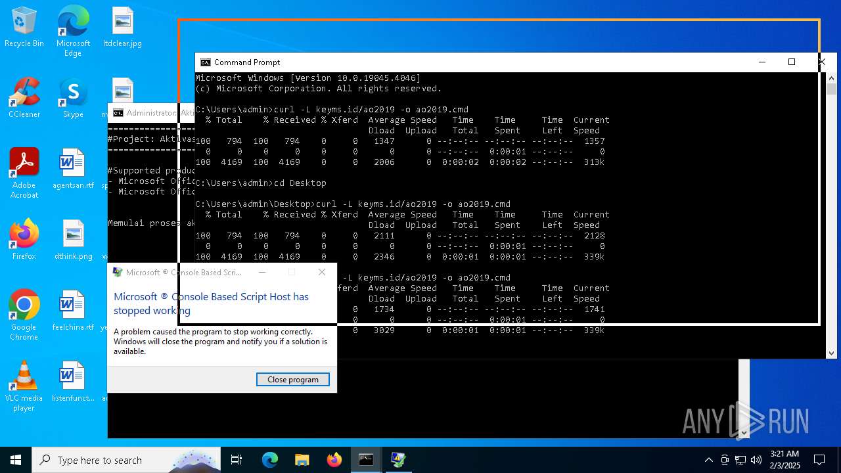The width and height of the screenshot is (841, 473).
Task: Maximize the Command Prompt window
Action: click(792, 62)
